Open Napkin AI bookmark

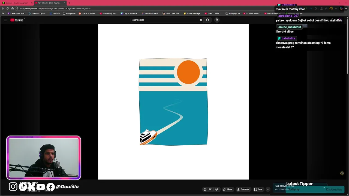151,13
